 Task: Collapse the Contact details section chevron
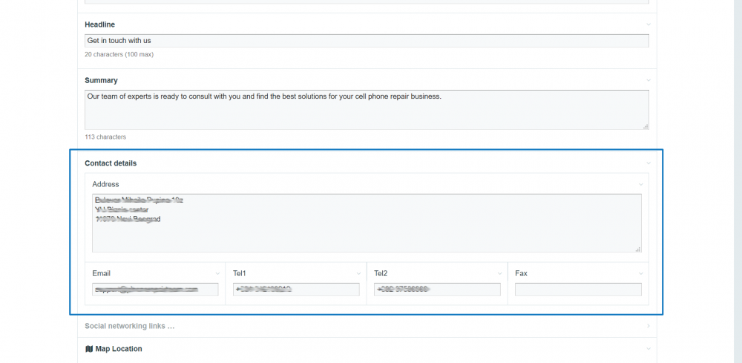click(648, 163)
